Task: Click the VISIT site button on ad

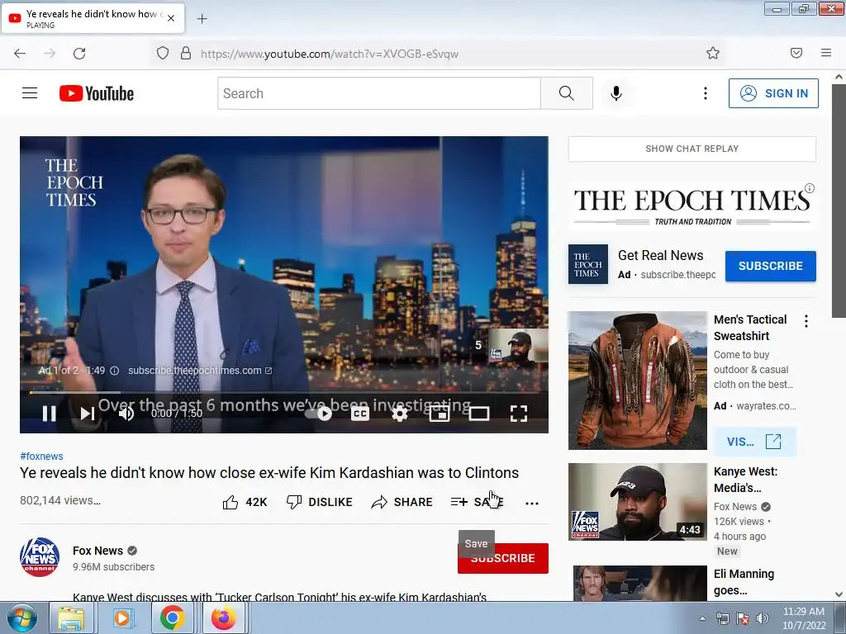Action: click(754, 442)
